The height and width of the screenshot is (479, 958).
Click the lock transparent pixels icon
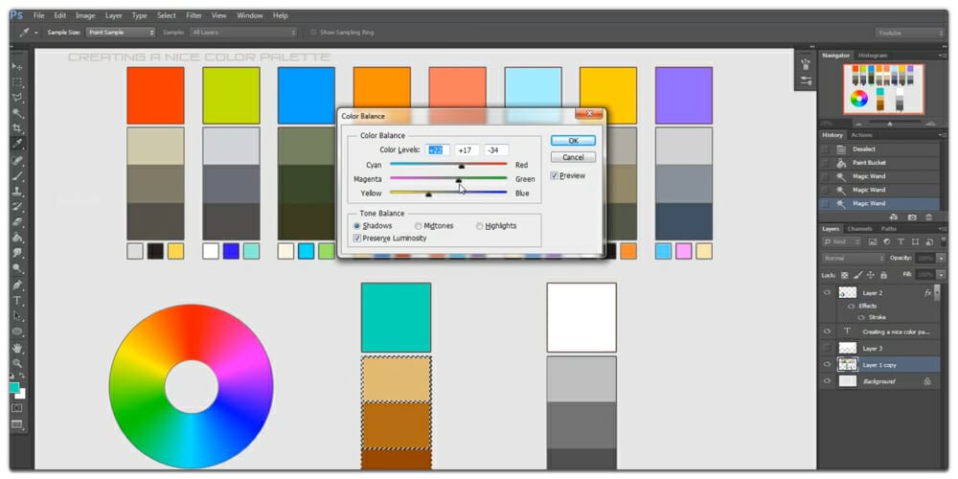tap(845, 276)
